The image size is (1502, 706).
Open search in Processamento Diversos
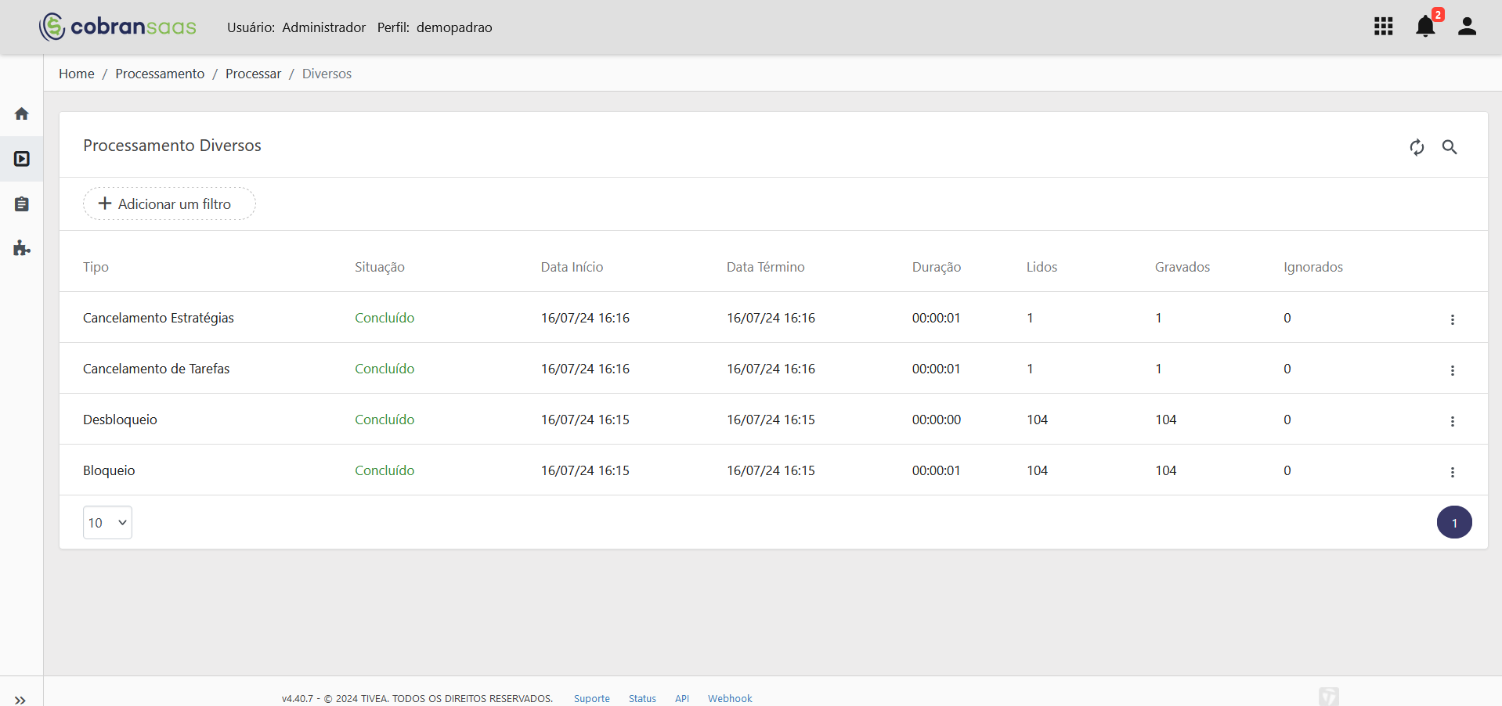tap(1450, 147)
